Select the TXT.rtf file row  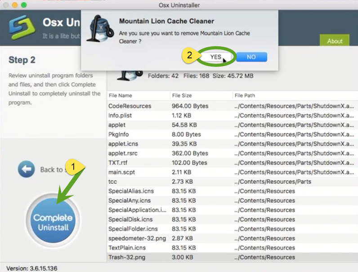click(232, 163)
